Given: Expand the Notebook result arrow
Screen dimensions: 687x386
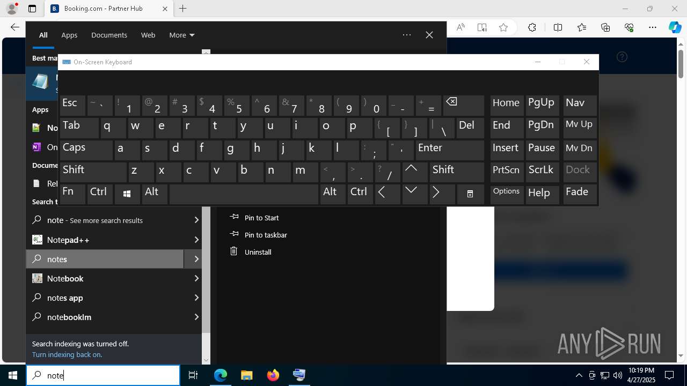Looking at the screenshot, I should coord(196,278).
